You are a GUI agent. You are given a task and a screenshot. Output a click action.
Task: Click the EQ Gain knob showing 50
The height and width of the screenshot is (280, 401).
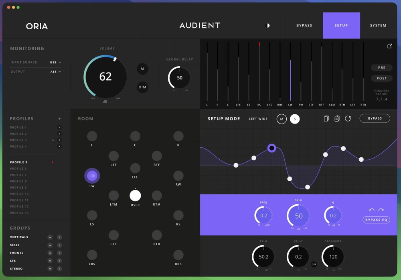(x=298, y=216)
